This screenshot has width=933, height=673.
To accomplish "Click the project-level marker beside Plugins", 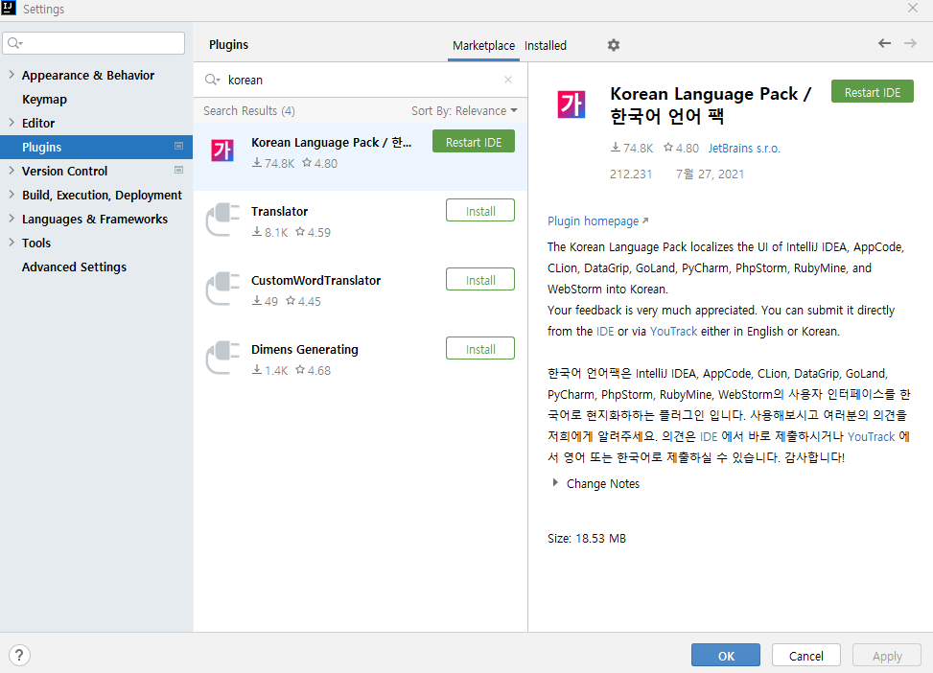I will (x=178, y=147).
